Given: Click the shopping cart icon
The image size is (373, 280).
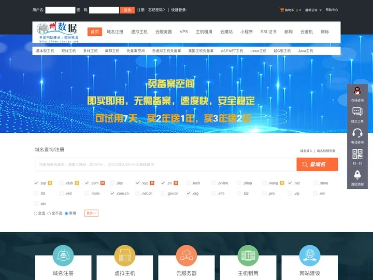Looking at the screenshot, I should (282, 10).
